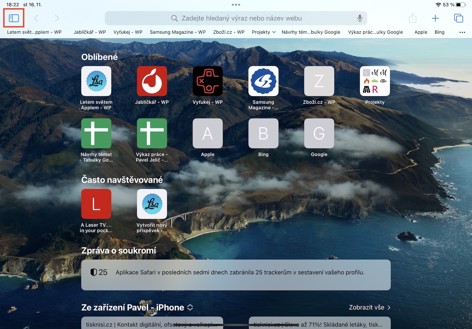Focus the address and search field
Viewport: 472px width, 329px height.
coord(236,18)
